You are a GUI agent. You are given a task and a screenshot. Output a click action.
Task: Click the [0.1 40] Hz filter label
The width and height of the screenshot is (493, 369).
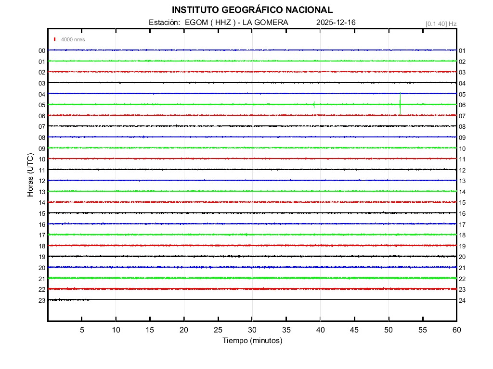click(441, 24)
